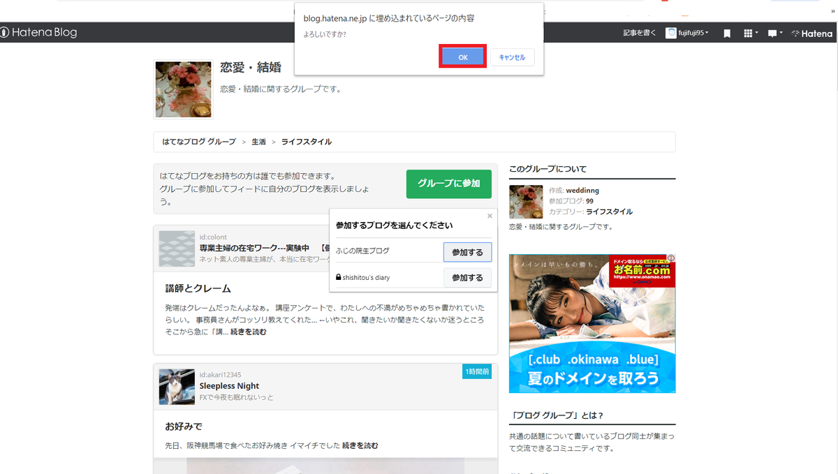838x474 pixels.
Task: Click the 恋愛・結婚 group thumbnail image
Action: point(184,89)
